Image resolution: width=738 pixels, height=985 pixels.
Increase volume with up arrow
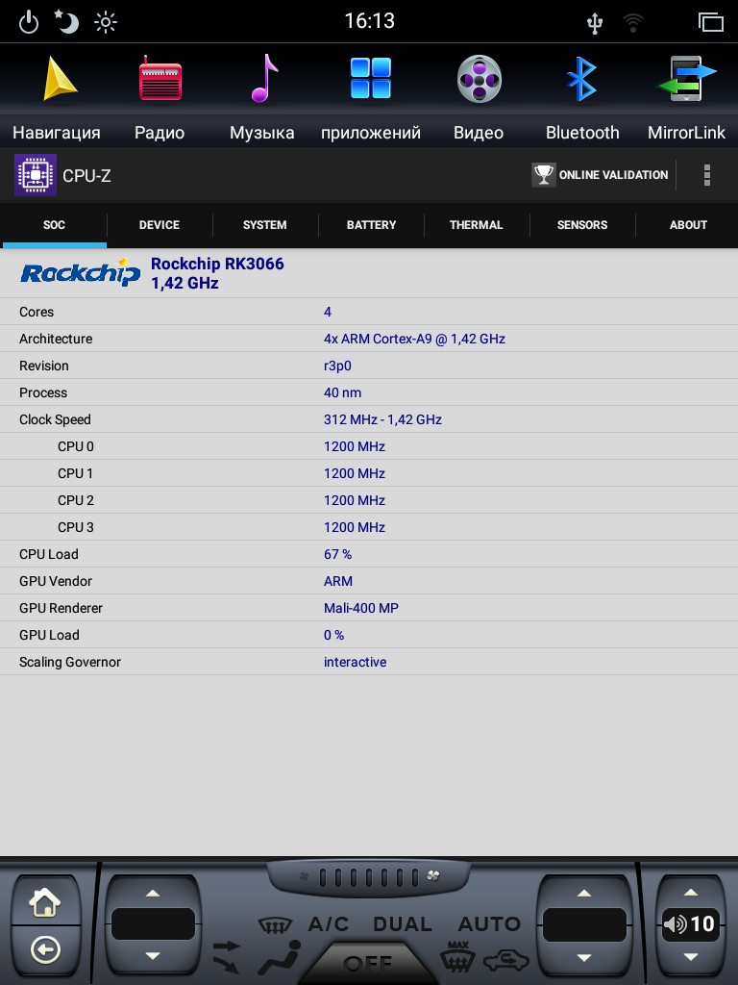(690, 892)
